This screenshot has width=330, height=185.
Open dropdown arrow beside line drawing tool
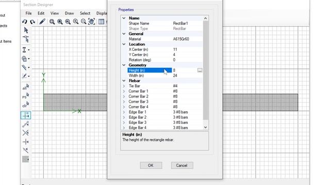[x=29, y=67]
